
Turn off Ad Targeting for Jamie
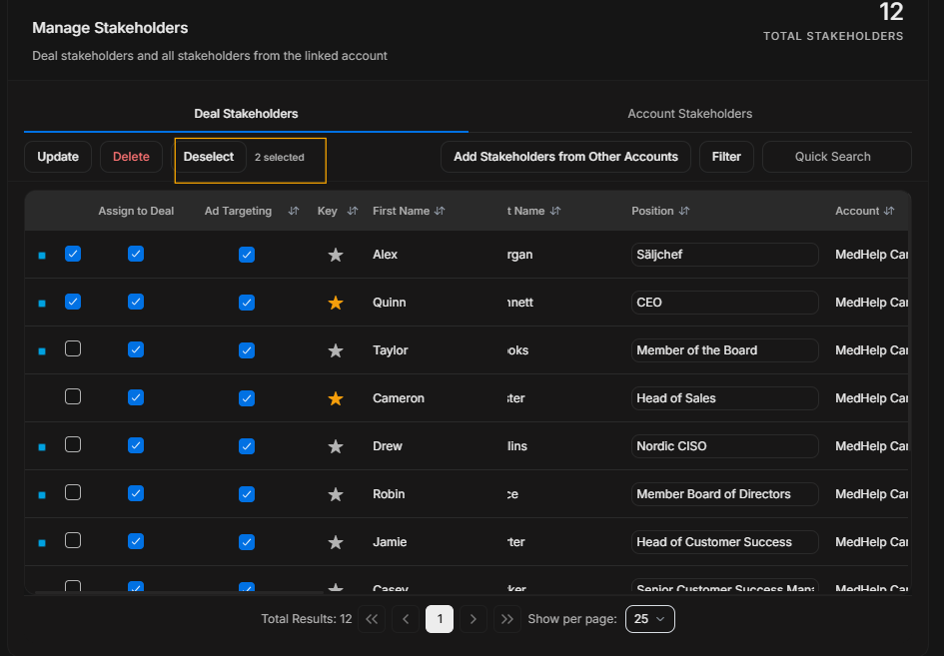coord(246,542)
